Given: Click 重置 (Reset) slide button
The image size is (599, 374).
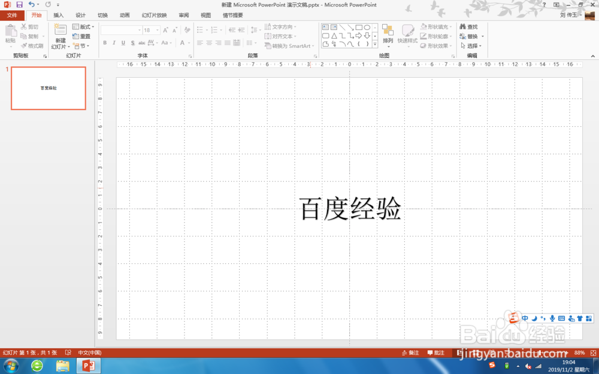Looking at the screenshot, I should (81, 37).
